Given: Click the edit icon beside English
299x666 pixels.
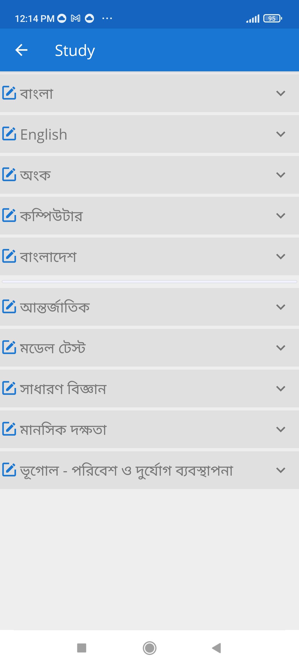Looking at the screenshot, I should pyautogui.click(x=9, y=134).
